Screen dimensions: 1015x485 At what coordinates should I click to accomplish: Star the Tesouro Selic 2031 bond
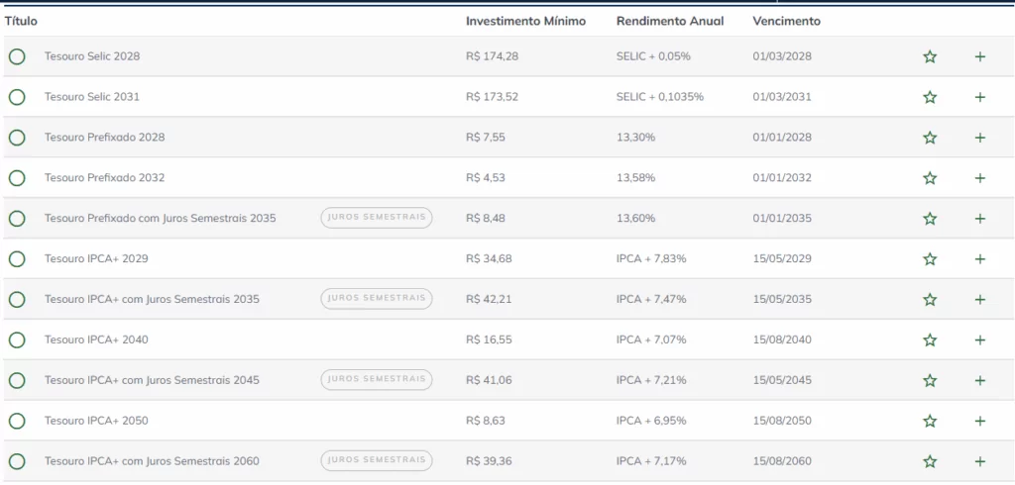pos(930,97)
